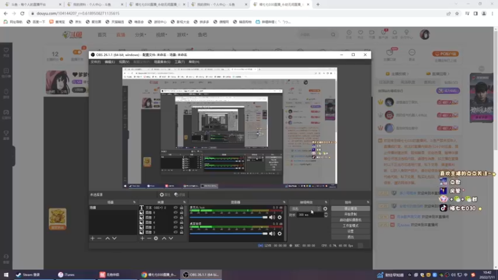The height and width of the screenshot is (280, 498).
Task: Open the scene transition type dropdown
Action: coord(305,208)
